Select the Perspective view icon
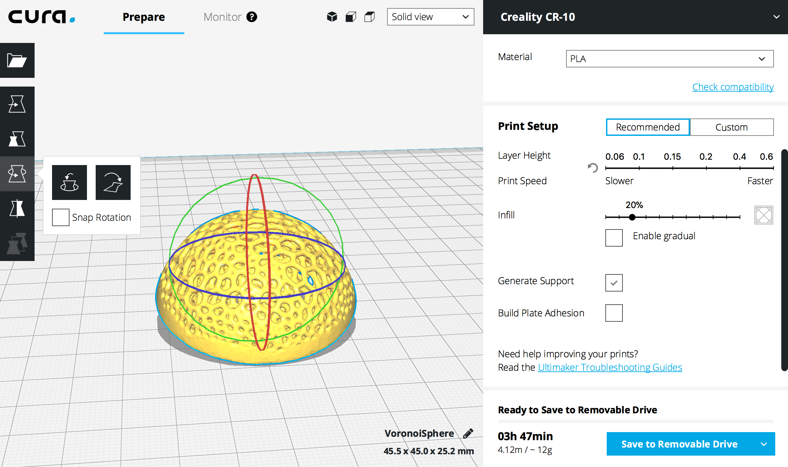The height and width of the screenshot is (467, 788). click(x=332, y=16)
